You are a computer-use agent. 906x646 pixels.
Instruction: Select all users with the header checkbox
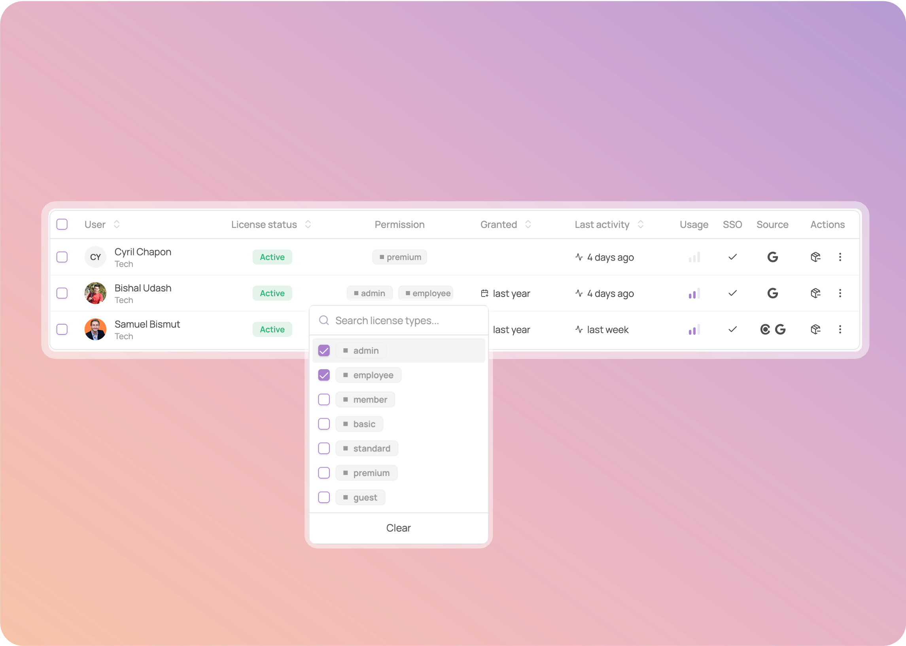(x=62, y=224)
